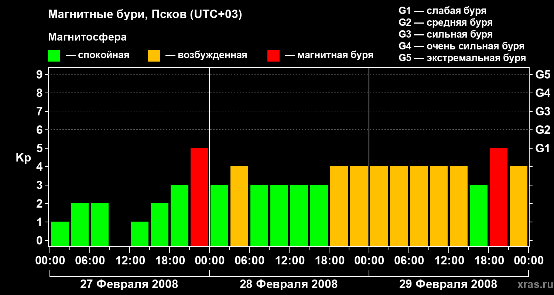Click the 'G3' marker on the right axis
554x295 pixels.
543,111
